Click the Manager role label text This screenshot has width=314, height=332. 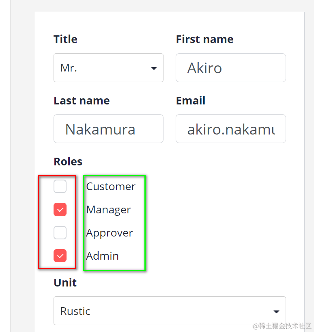click(108, 210)
